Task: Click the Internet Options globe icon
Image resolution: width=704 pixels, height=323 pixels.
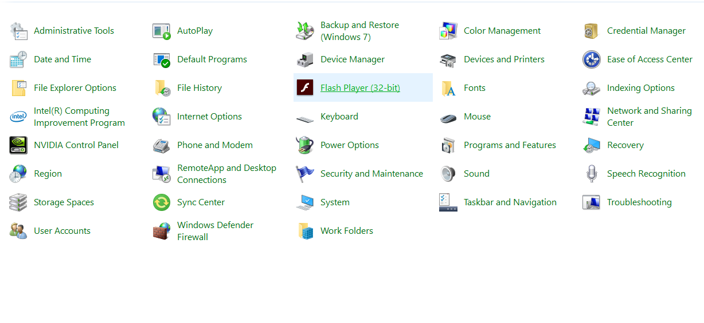Action: [x=162, y=117]
